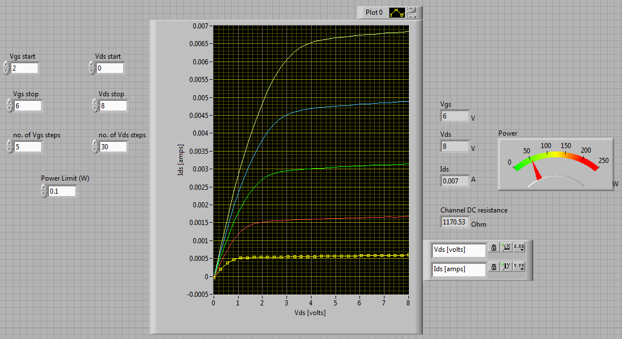622x339 pixels.
Task: Increase the no. of Vgs steps
Action: pyautogui.click(x=10, y=143)
